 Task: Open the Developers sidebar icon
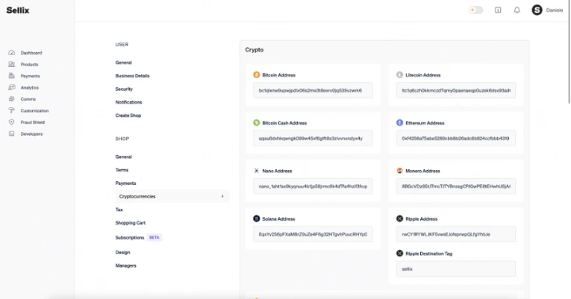(x=12, y=134)
